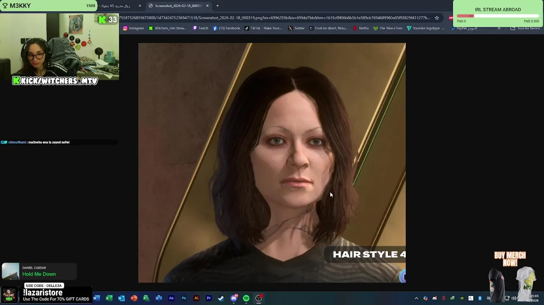Open Microsoft Project taskbar icon
This screenshot has width=544, height=305.
(x=146, y=298)
